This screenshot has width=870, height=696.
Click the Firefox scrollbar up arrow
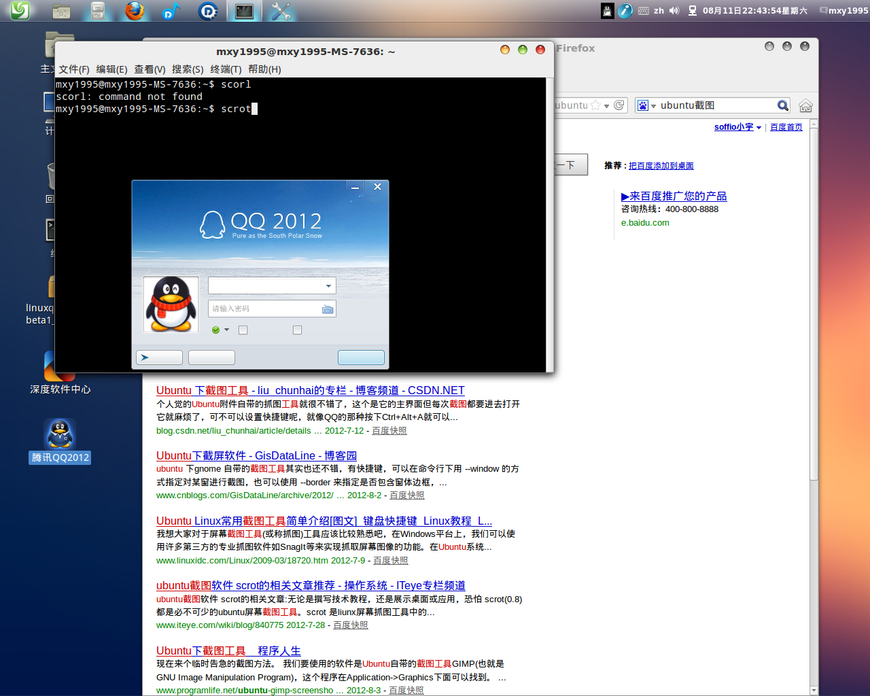tap(814, 124)
